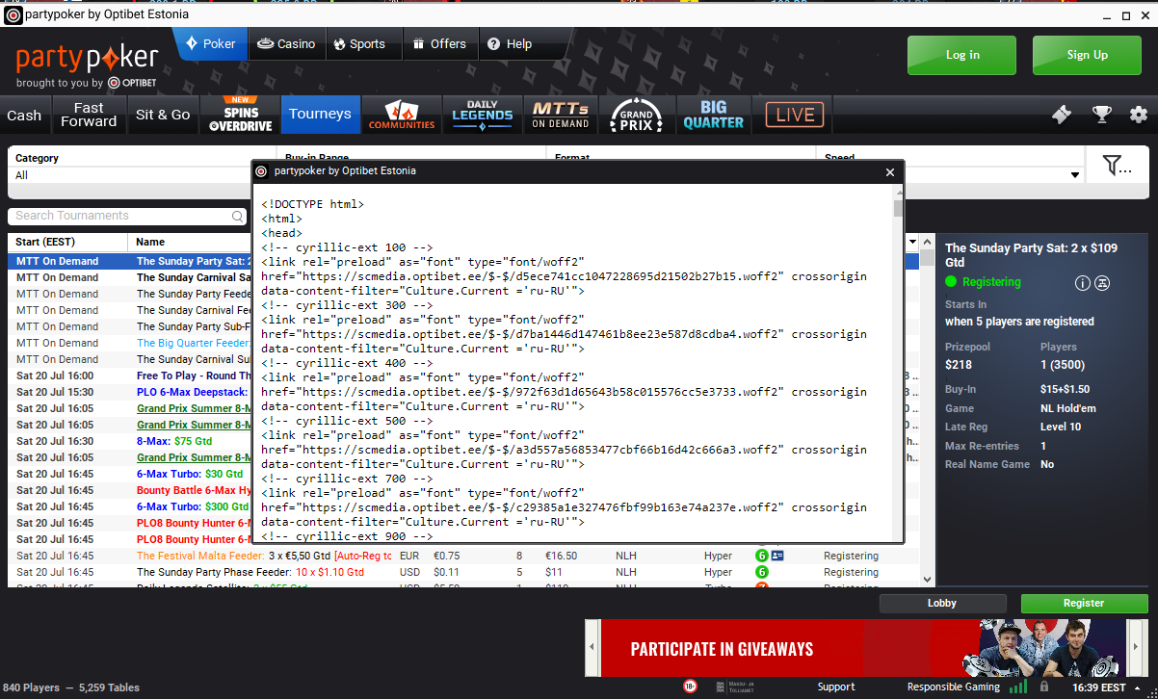Select The Sunday Party Phase Feeder row
The image size is (1158, 700).
(x=463, y=572)
